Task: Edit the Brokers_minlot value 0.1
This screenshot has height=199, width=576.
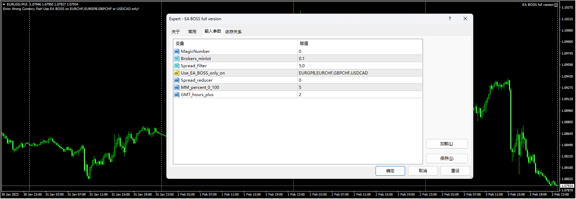Action: [x=360, y=59]
